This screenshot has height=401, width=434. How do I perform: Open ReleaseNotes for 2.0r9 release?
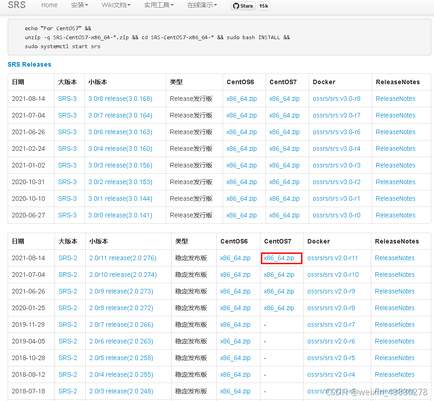pyautogui.click(x=395, y=291)
